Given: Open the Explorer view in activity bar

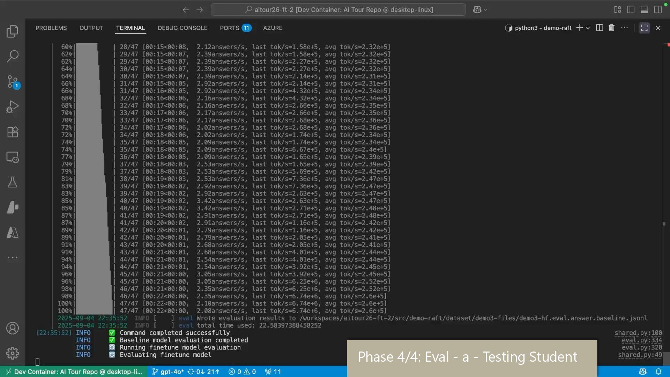Looking at the screenshot, I should (x=13, y=31).
